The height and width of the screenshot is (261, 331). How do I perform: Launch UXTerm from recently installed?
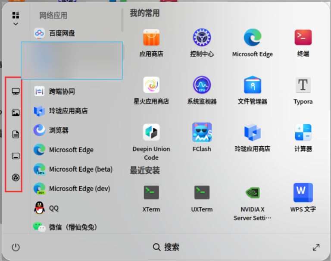point(202,198)
